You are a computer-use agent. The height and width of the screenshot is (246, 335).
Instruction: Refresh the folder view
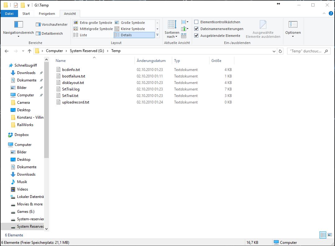pyautogui.click(x=280, y=51)
